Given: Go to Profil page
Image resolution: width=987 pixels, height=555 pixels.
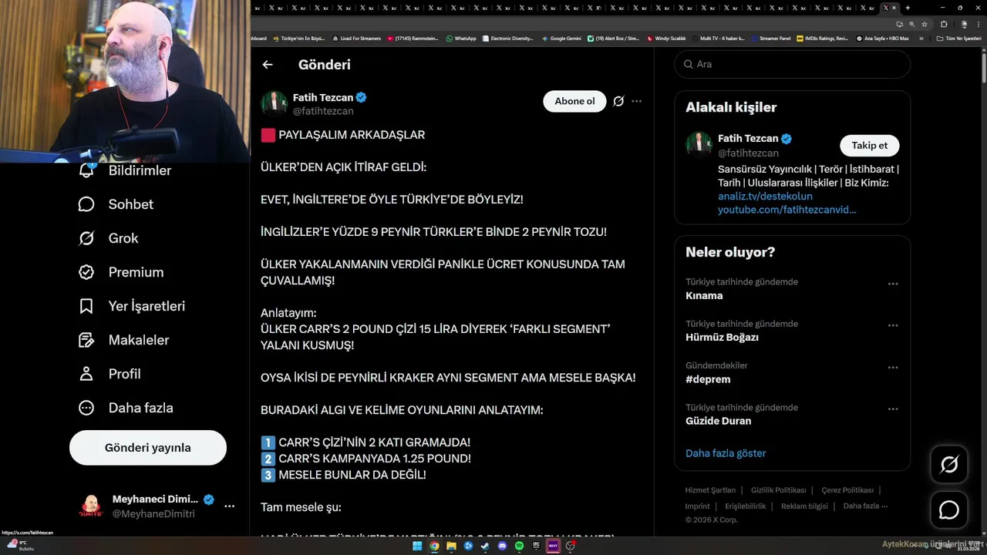Looking at the screenshot, I should click(x=109, y=374).
